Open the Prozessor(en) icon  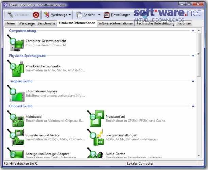coord(96,119)
